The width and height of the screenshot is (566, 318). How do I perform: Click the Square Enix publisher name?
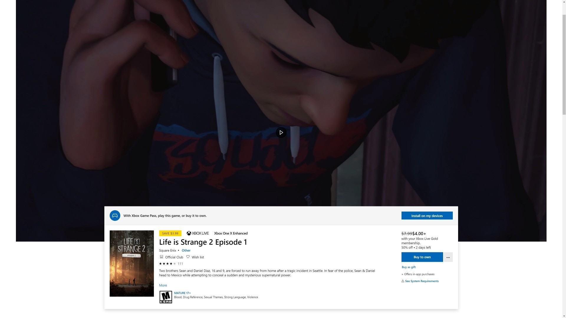pyautogui.click(x=167, y=251)
